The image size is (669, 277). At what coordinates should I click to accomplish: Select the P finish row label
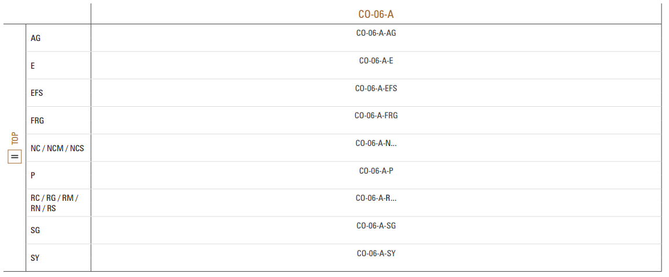point(33,176)
